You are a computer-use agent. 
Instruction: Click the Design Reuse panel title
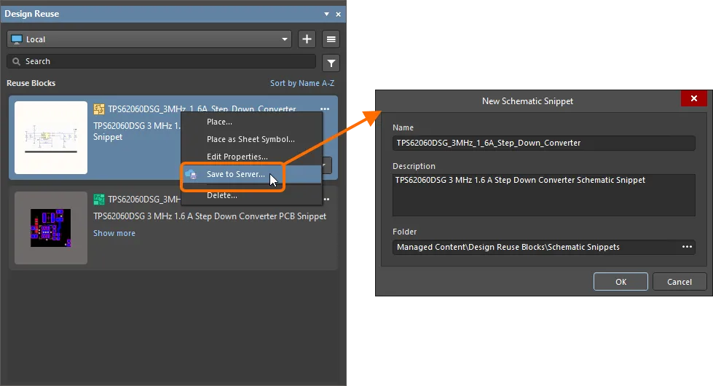tap(32, 14)
